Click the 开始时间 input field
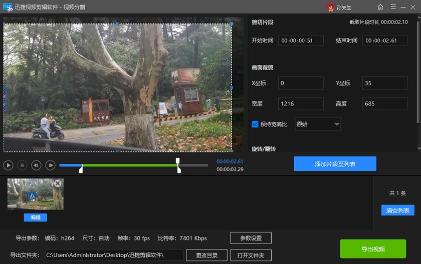Screen dimensions: 421x264 click(x=301, y=40)
